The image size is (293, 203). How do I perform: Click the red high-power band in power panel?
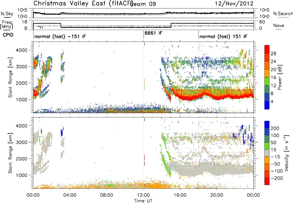212,95
